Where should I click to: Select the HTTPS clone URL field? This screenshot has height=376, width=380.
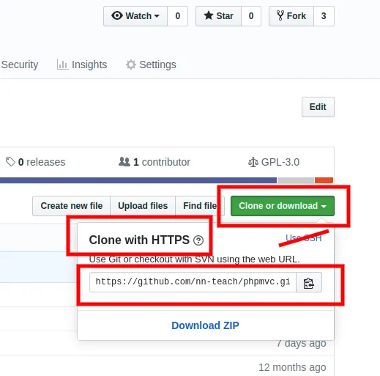coord(193,282)
